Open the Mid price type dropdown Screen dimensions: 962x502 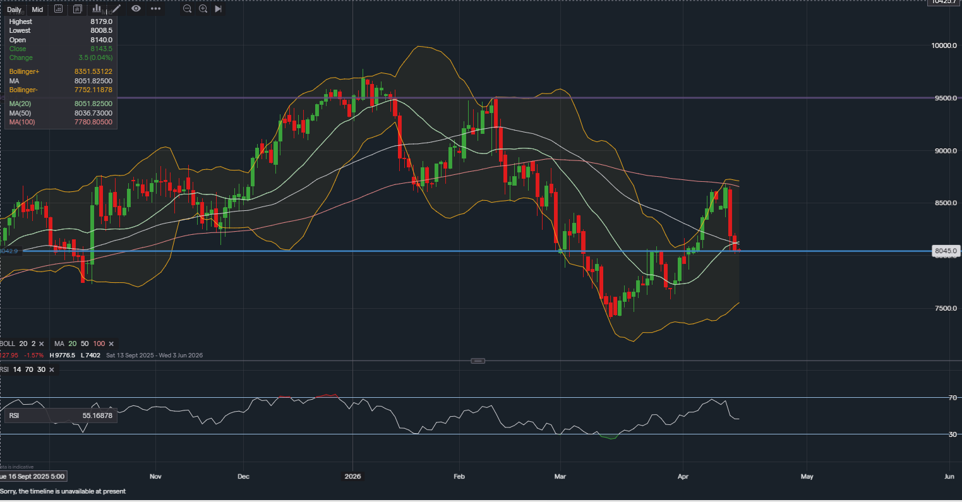37,9
